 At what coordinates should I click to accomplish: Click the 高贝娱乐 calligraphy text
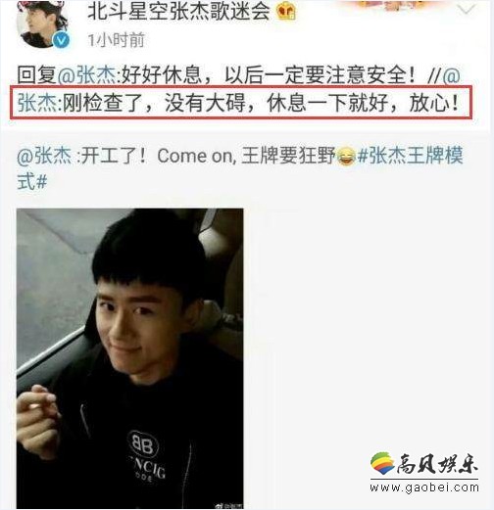[x=438, y=464]
